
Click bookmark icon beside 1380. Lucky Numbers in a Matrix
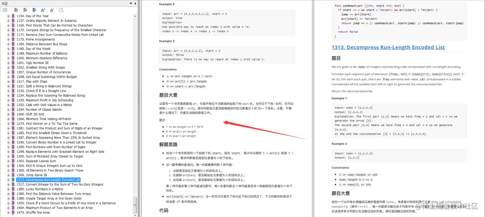pos(13,189)
